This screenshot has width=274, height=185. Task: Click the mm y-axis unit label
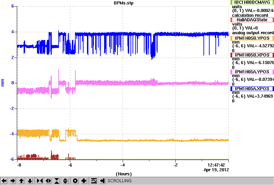[x=2, y=83]
